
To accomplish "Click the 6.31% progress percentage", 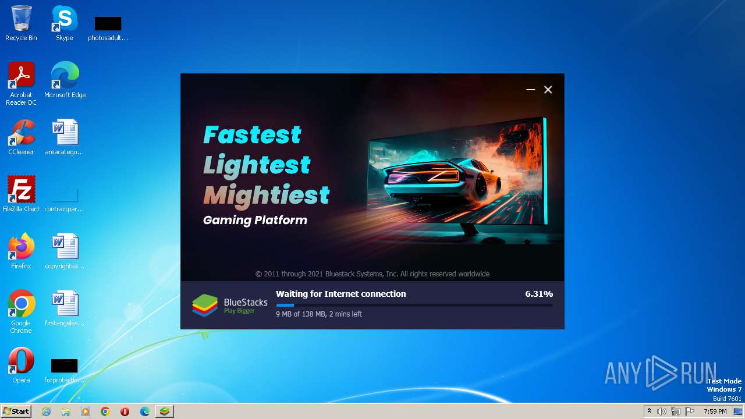I will (539, 294).
